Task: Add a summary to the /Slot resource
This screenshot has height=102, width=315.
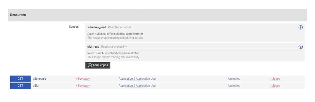Action: click(x=83, y=86)
